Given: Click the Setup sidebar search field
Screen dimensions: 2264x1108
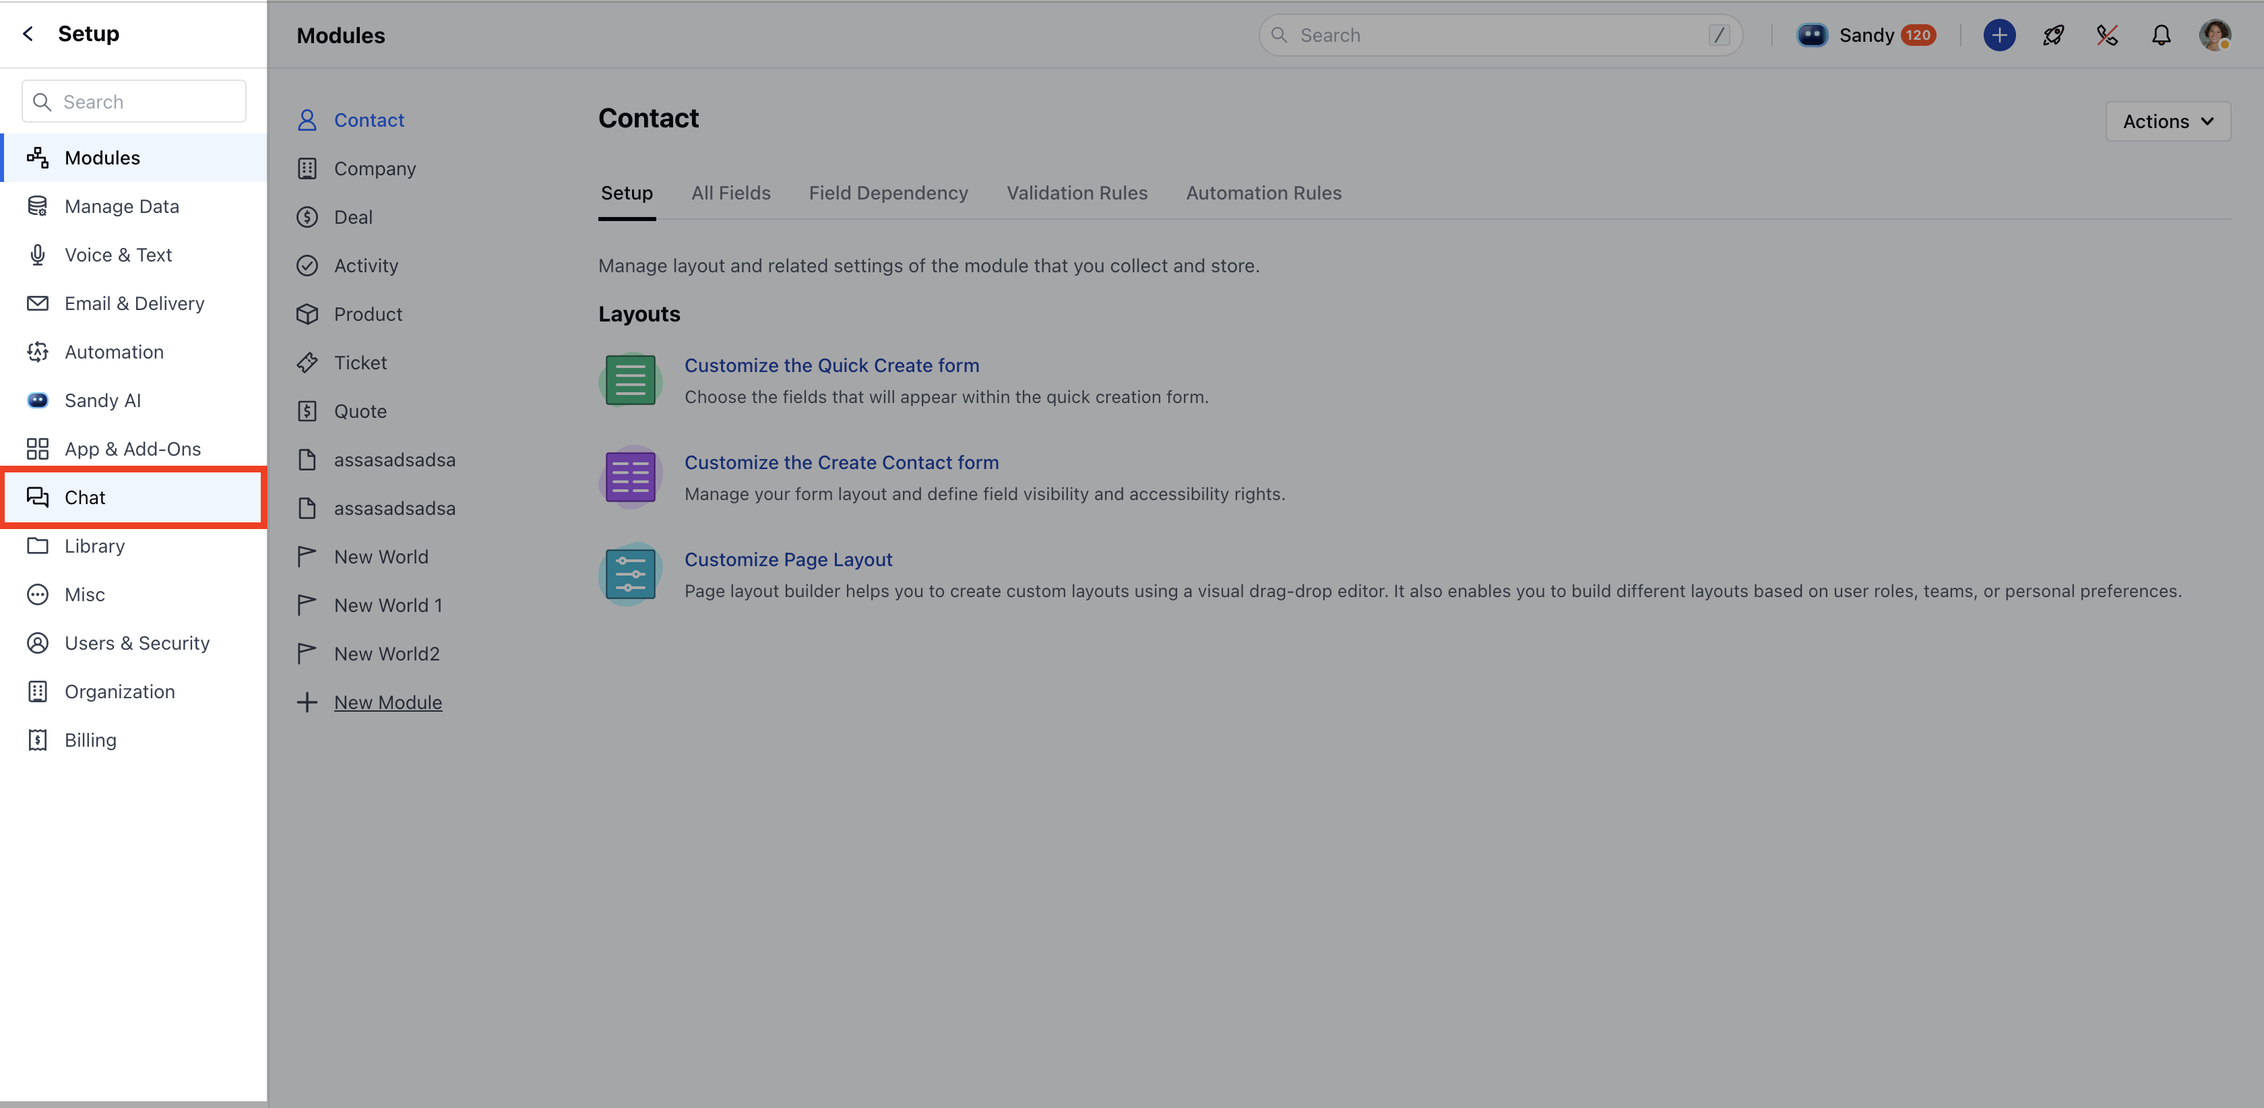Looking at the screenshot, I should 133,102.
